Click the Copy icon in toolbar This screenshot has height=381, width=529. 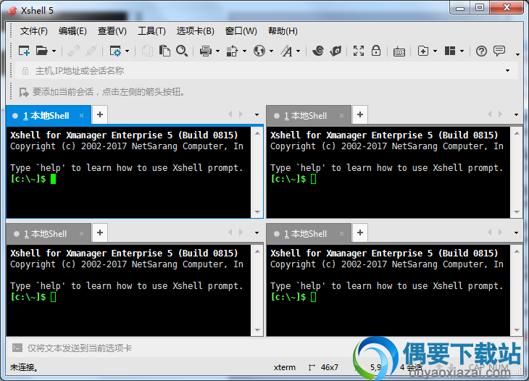pos(147,51)
